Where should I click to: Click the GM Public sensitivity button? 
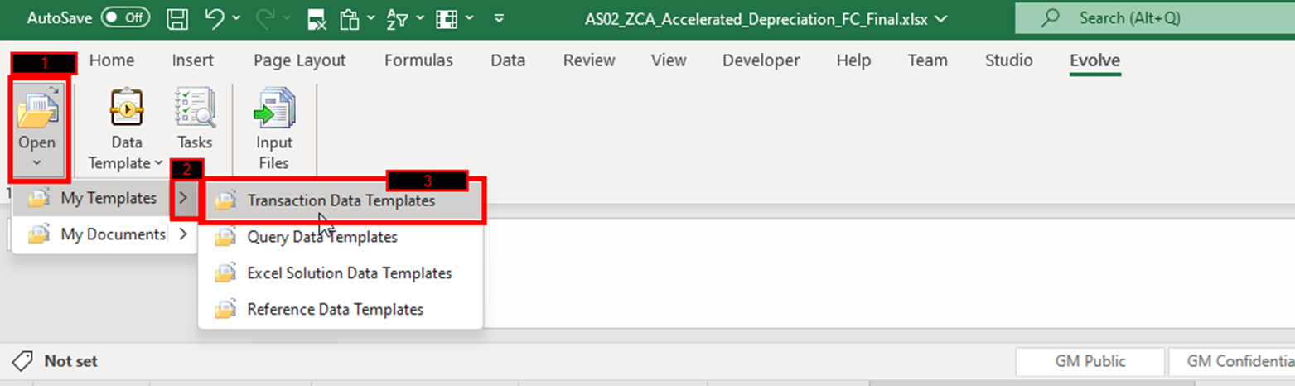(1090, 361)
